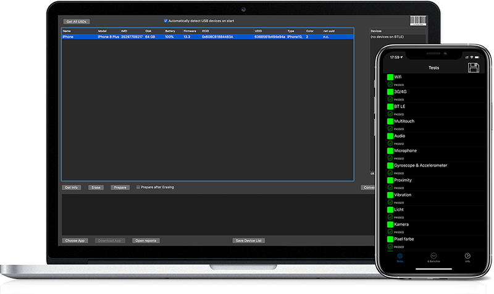494x294 pixels.
Task: Click the 13.3 firmware cell
Action: point(187,37)
